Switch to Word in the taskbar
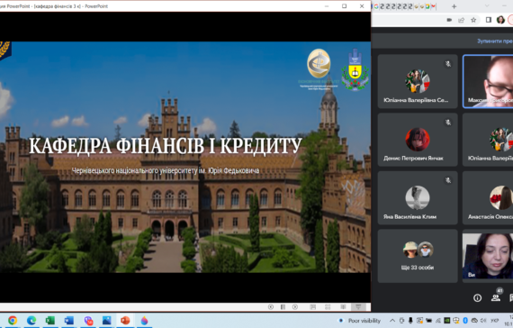Screen dimensions: 513x328 pos(69,321)
